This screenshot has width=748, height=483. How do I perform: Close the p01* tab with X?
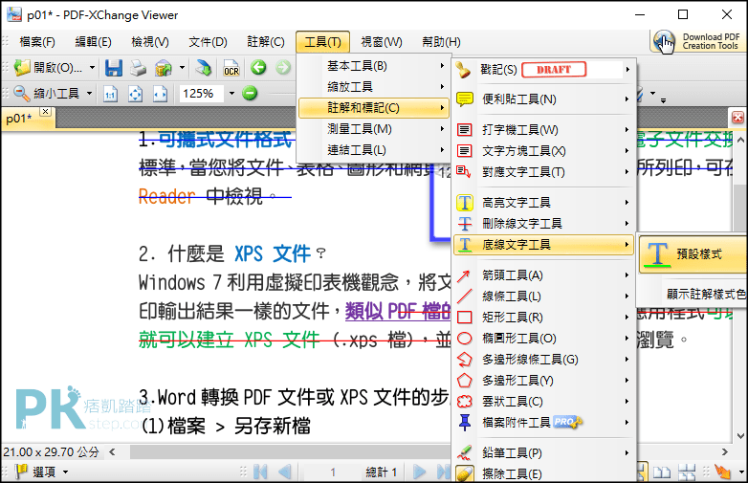[45, 111]
